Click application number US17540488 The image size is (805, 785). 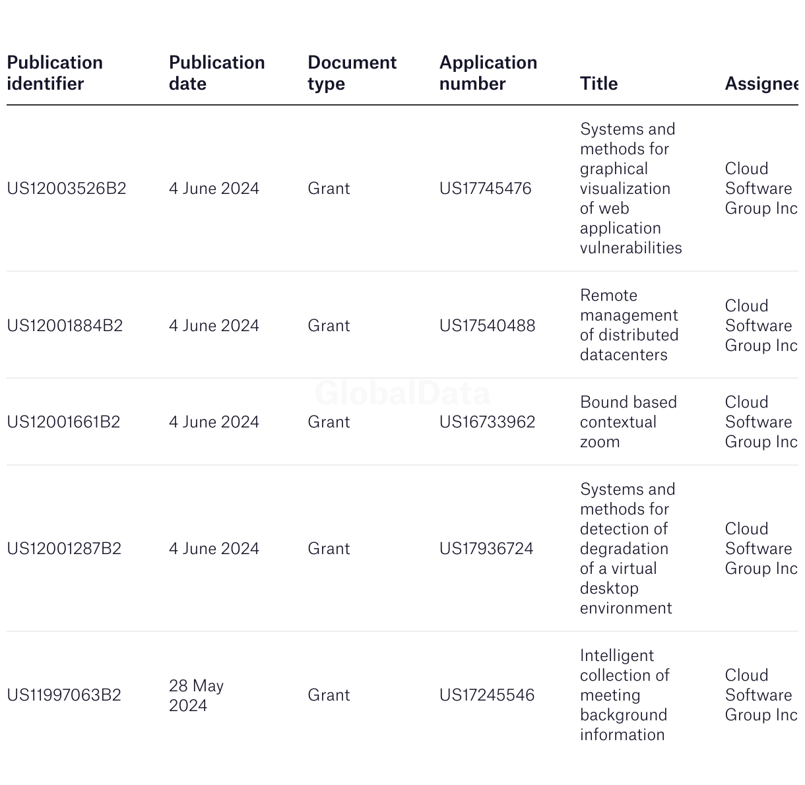pos(488,326)
